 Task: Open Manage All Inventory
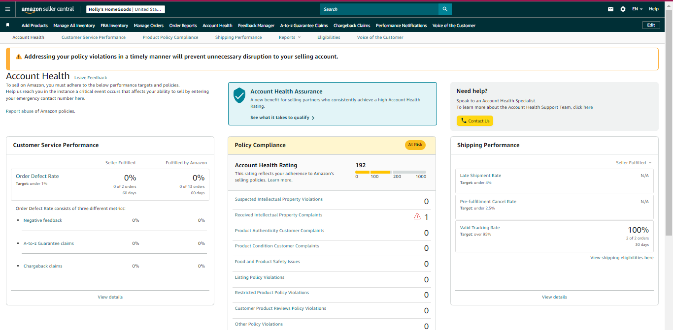pyautogui.click(x=74, y=26)
